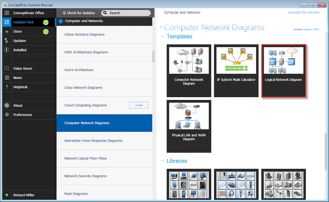
Task: Open the library with mouse and headphones icons
Action: [x=236, y=184]
